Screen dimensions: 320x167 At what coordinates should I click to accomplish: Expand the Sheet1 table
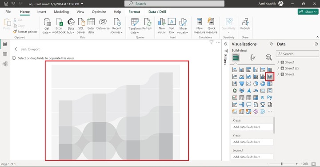click(x=278, y=62)
